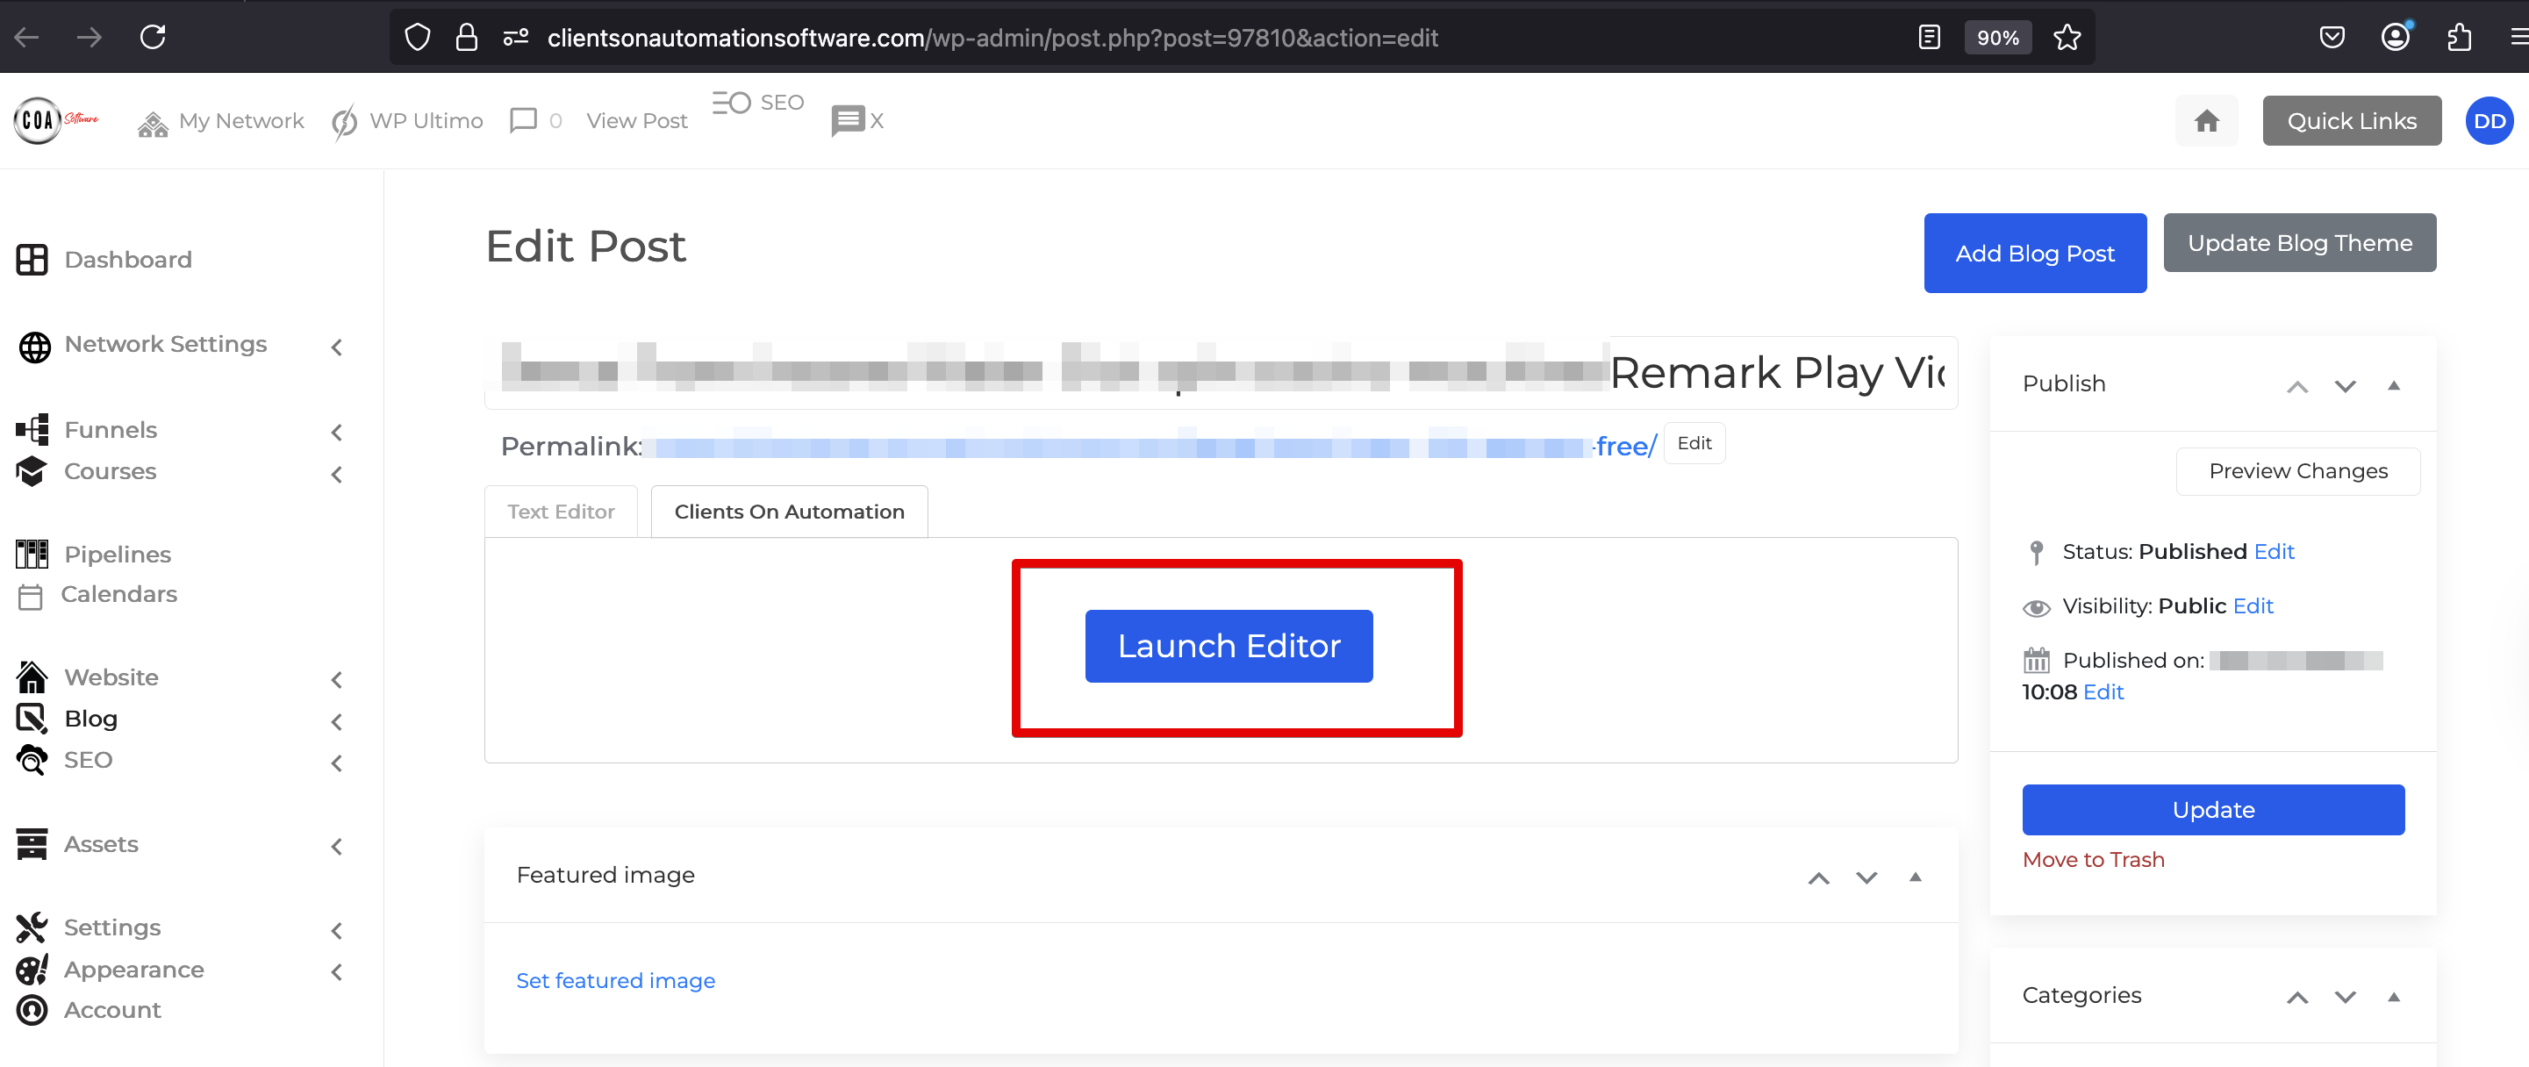Click the Pipelines sidebar icon
2529x1067 pixels.
click(32, 554)
